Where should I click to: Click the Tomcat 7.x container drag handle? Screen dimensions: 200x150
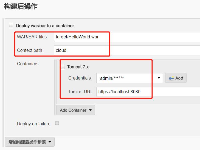[x=63, y=66]
